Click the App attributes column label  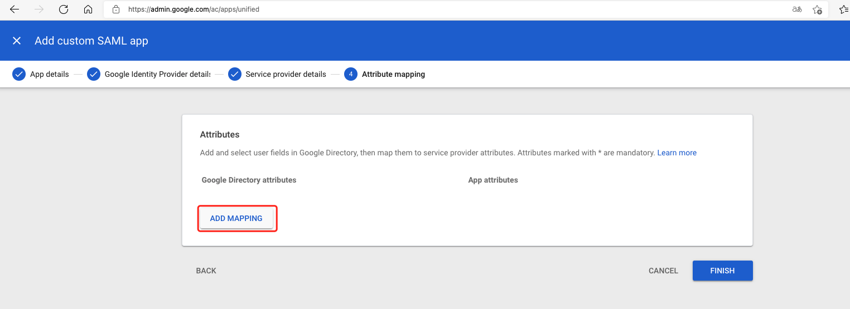[493, 180]
